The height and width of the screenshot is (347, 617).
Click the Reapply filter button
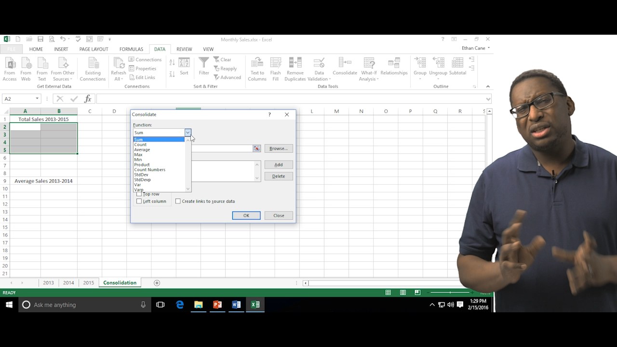click(225, 68)
